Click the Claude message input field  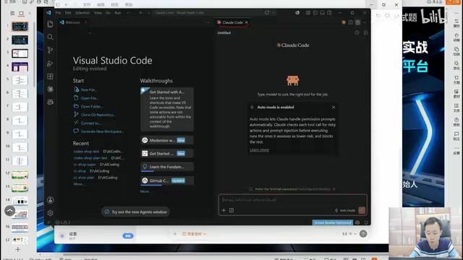pos(292,200)
